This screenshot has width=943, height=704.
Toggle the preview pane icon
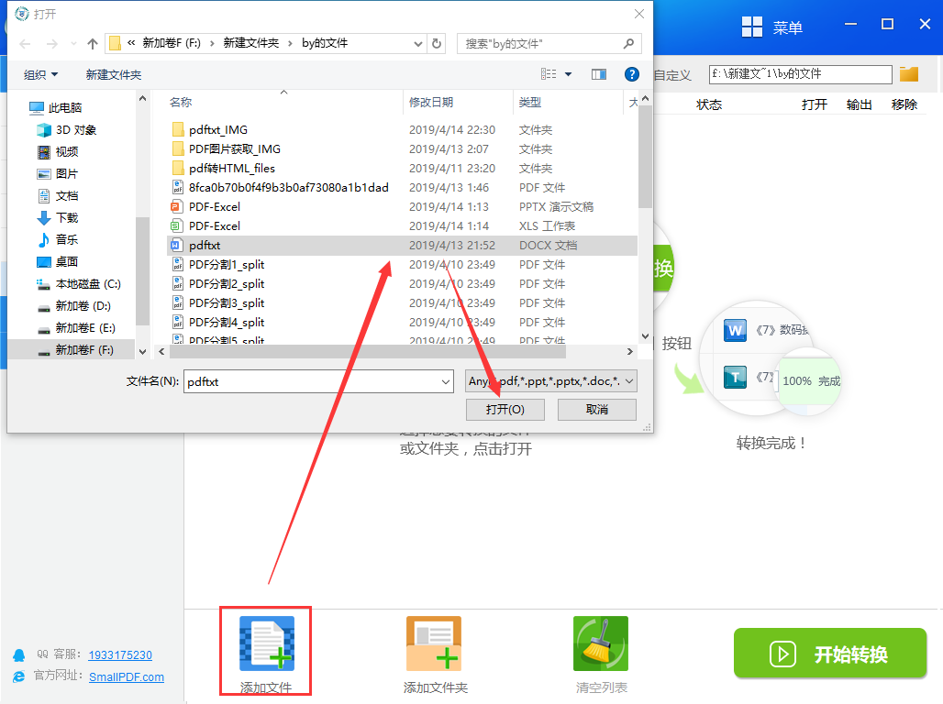coord(599,74)
